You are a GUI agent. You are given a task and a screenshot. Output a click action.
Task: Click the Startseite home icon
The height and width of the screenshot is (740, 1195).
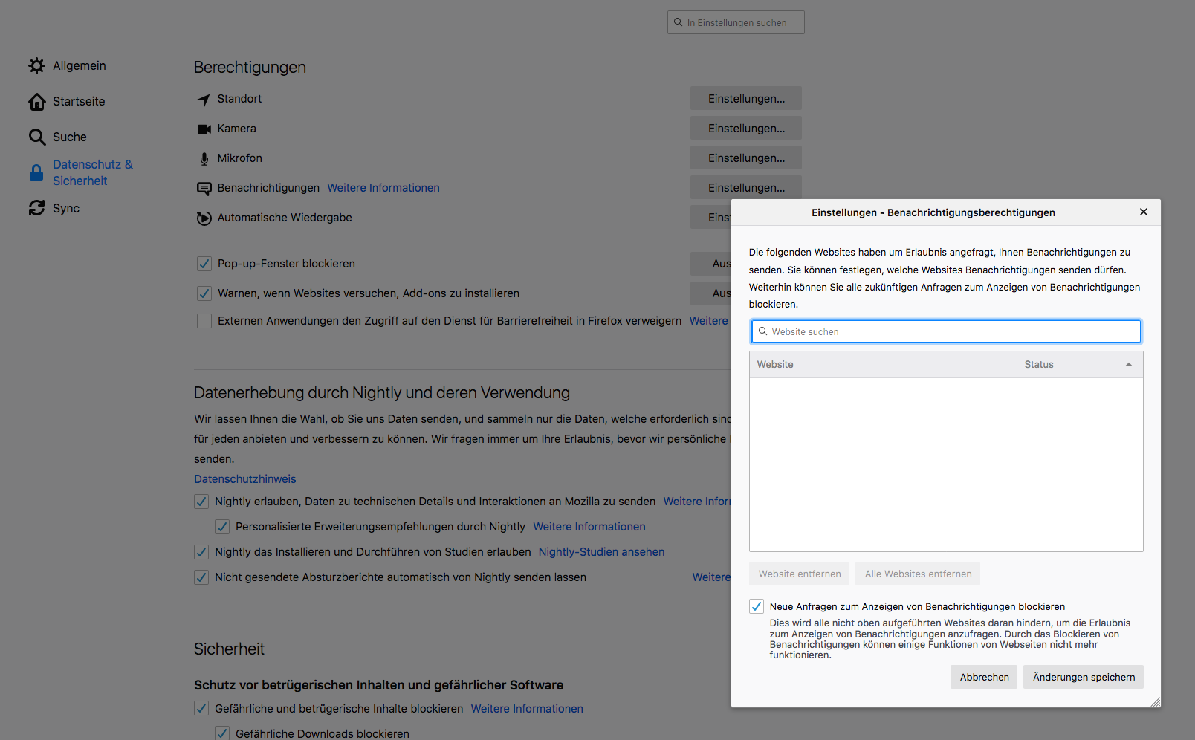pyautogui.click(x=36, y=102)
